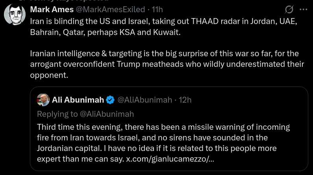Open quoted tweet text about missile warning

click(x=163, y=138)
